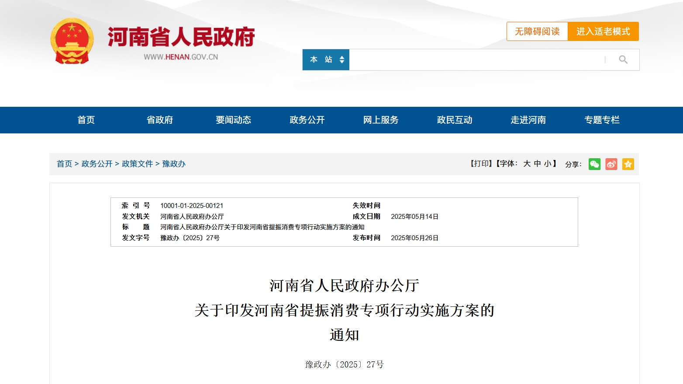
Task: Go to 网上服务 in the navigation bar
Action: [x=381, y=120]
